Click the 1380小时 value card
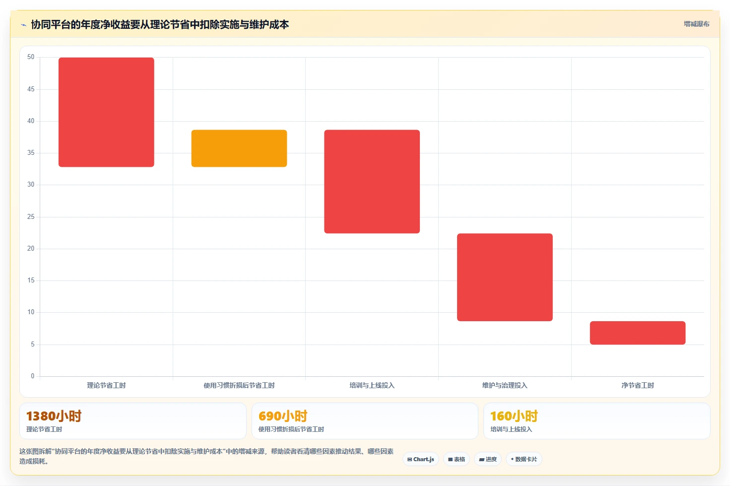The width and height of the screenshot is (730, 486). click(x=133, y=421)
